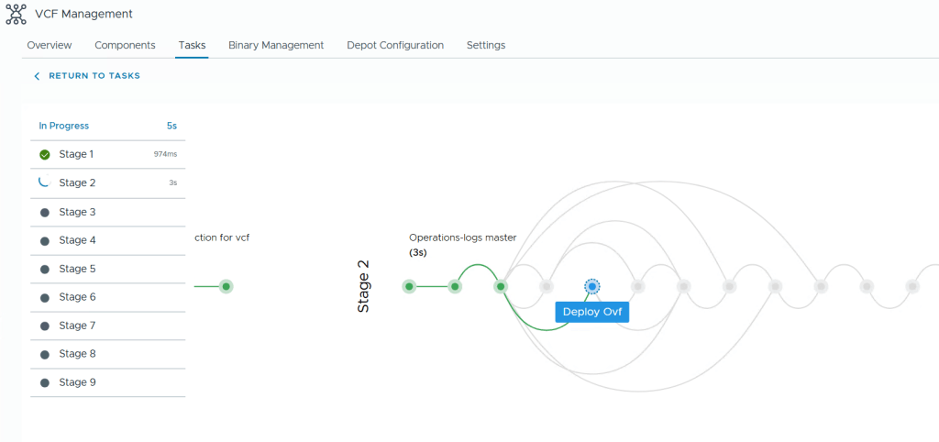Click the spinner icon beside Stage 2
The width and height of the screenshot is (939, 442).
click(x=45, y=182)
